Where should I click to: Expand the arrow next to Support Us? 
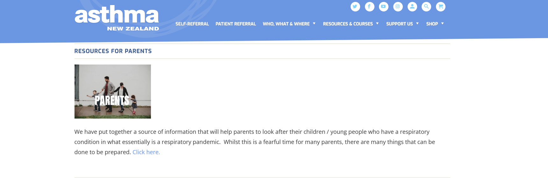tap(417, 24)
